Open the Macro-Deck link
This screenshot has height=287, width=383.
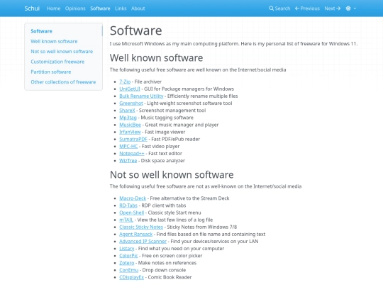click(133, 198)
